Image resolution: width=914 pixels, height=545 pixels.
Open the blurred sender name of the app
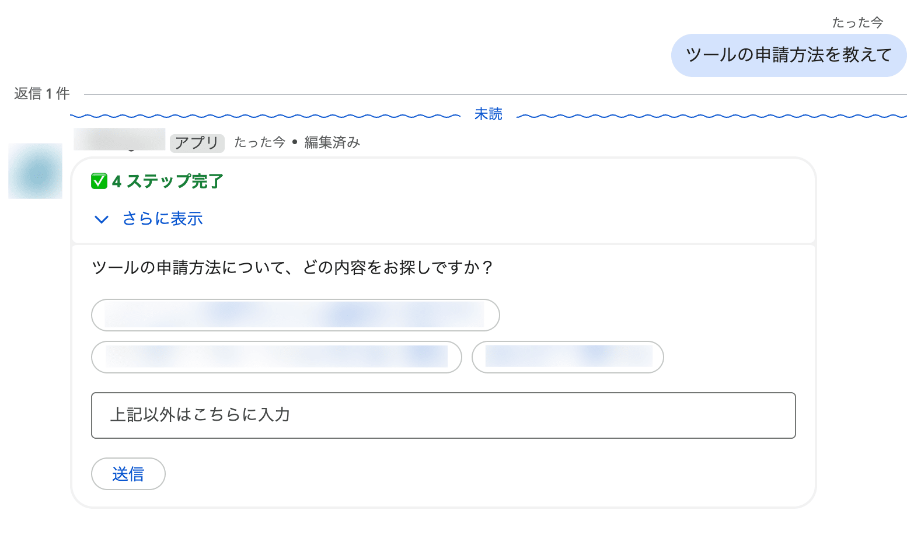tap(120, 140)
